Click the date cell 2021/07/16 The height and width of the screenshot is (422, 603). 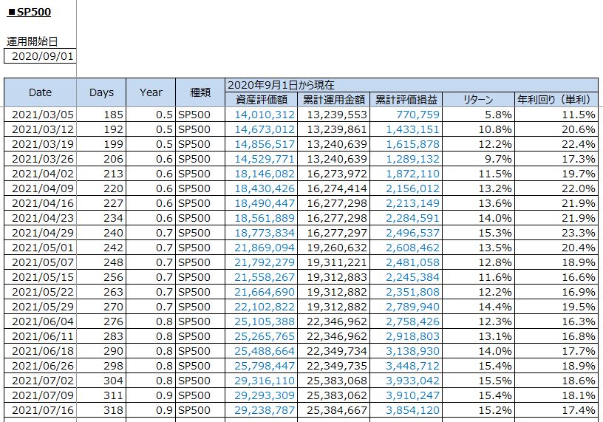(x=43, y=410)
